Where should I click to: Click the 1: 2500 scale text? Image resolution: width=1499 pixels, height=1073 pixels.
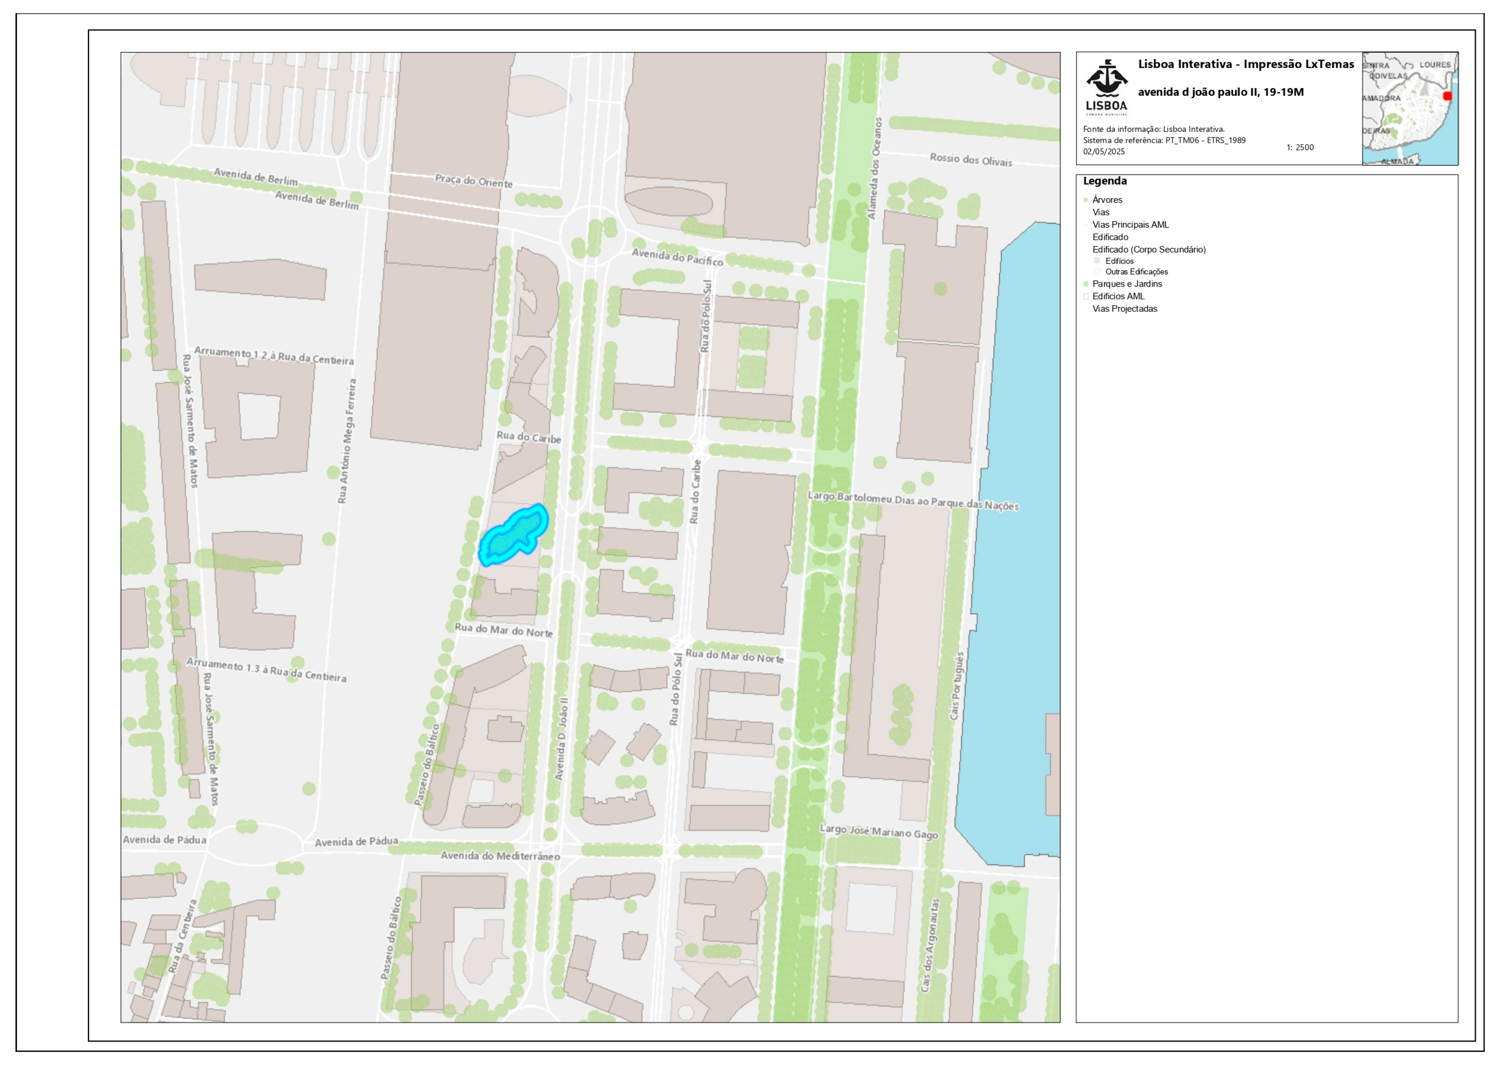tap(1300, 147)
